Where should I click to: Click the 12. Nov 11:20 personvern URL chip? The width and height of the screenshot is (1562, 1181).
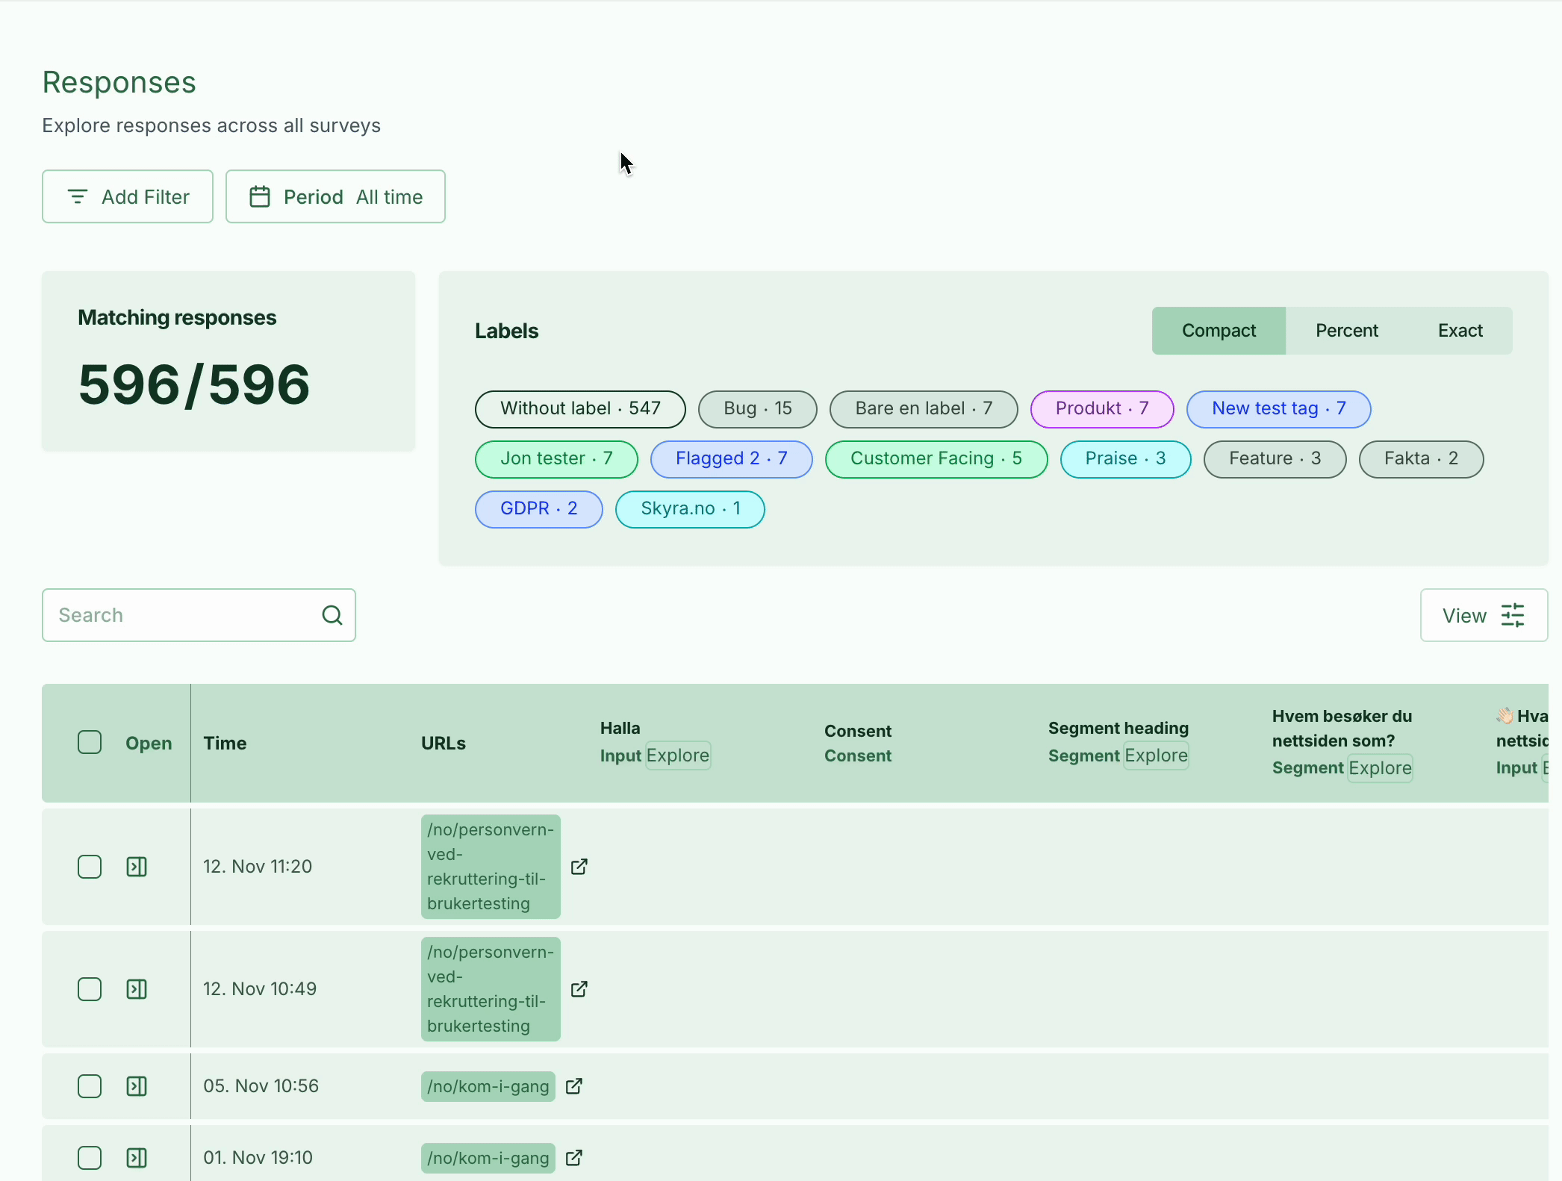(491, 867)
